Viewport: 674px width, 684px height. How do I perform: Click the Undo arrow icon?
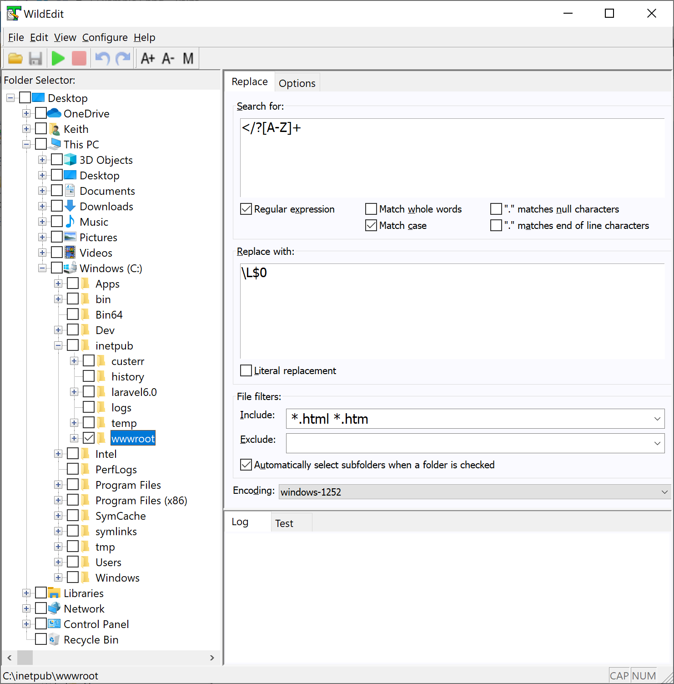102,58
